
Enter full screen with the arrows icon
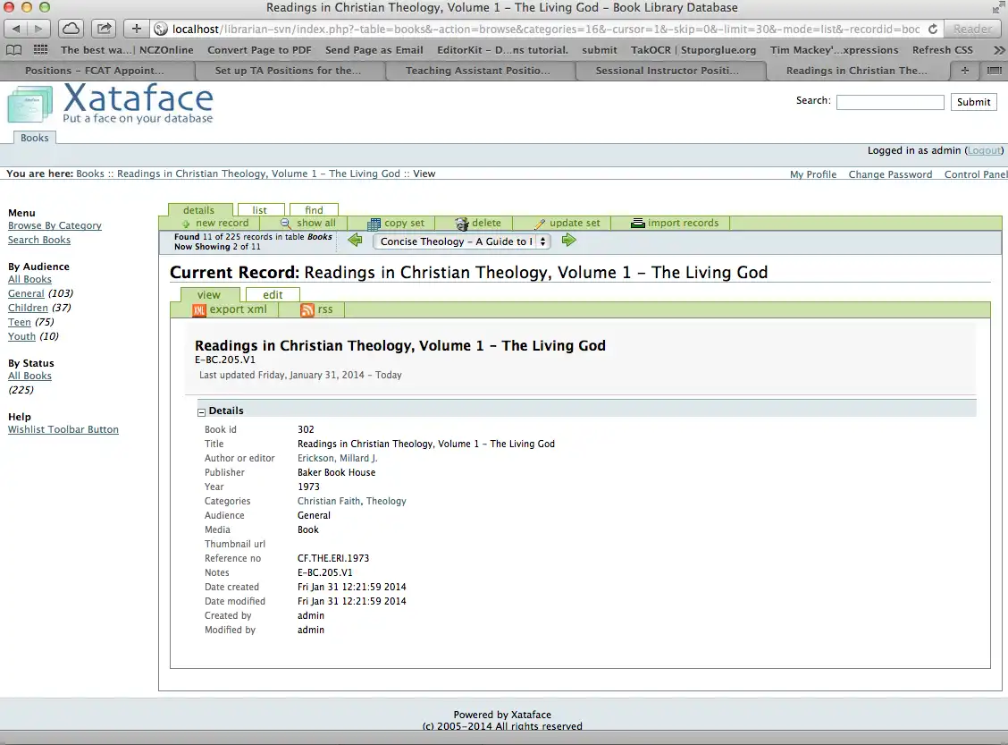[x=997, y=8]
